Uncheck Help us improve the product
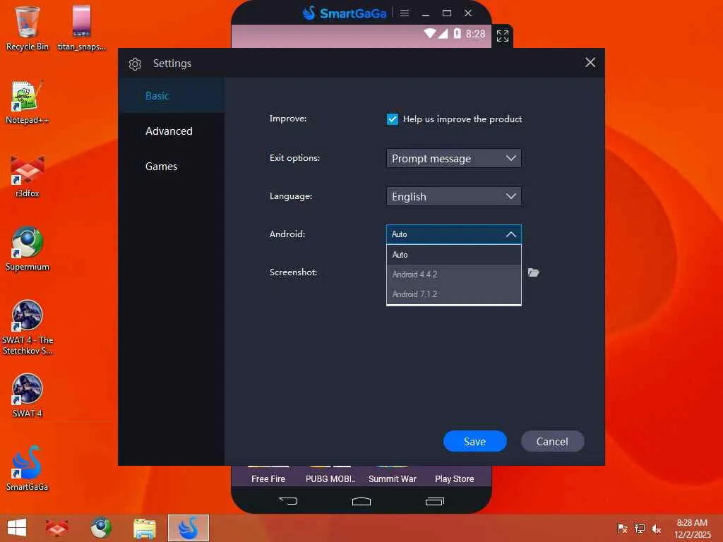This screenshot has width=723, height=542. tap(393, 119)
